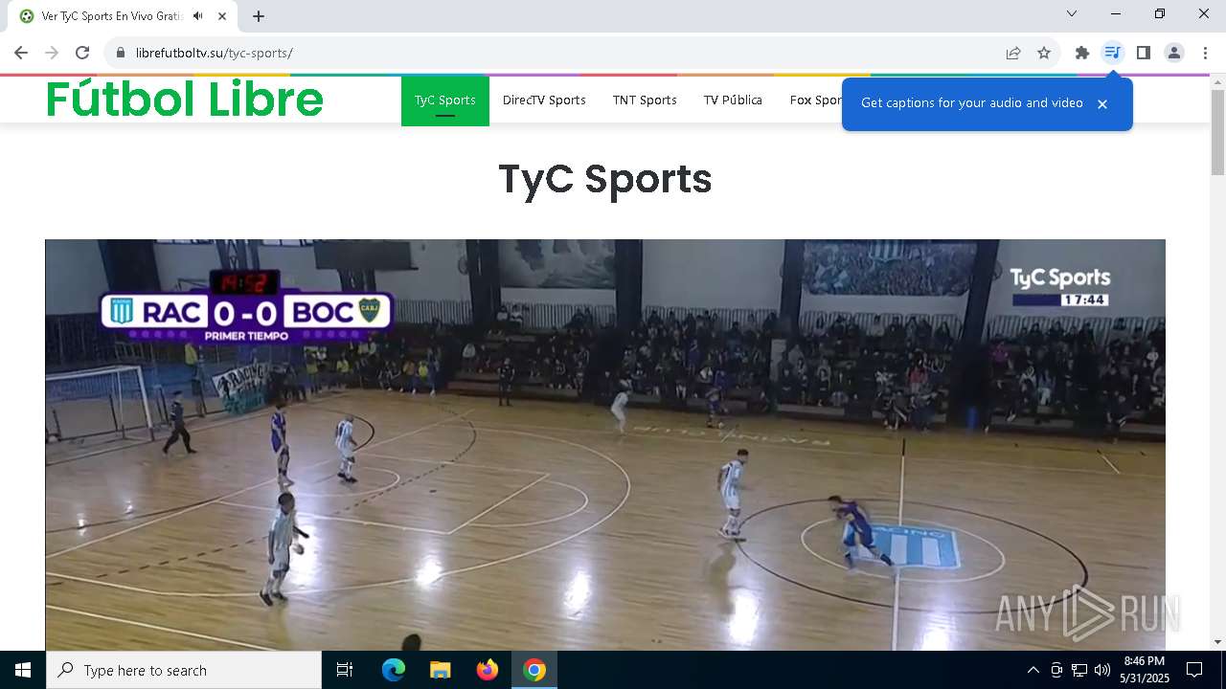Image resolution: width=1226 pixels, height=689 pixels.
Task: Open the volume tray icon
Action: point(1102,670)
